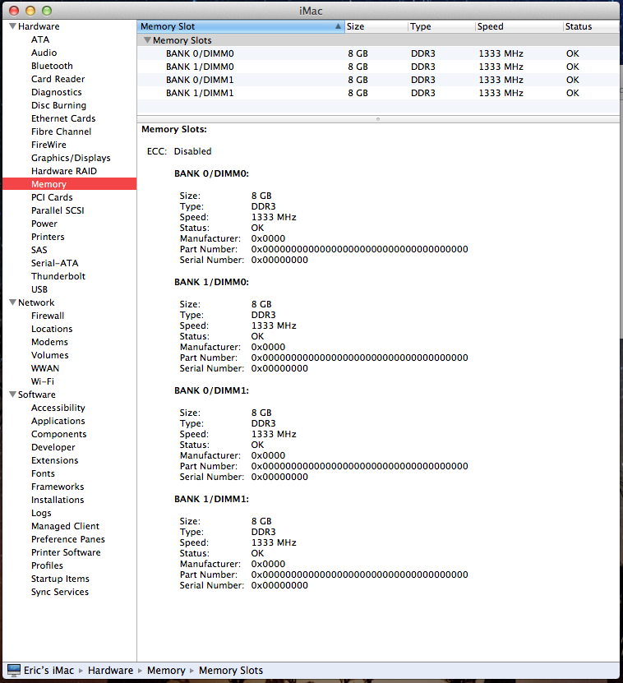Select Developer under Software
Screen dimensions: 623x683
(53, 447)
